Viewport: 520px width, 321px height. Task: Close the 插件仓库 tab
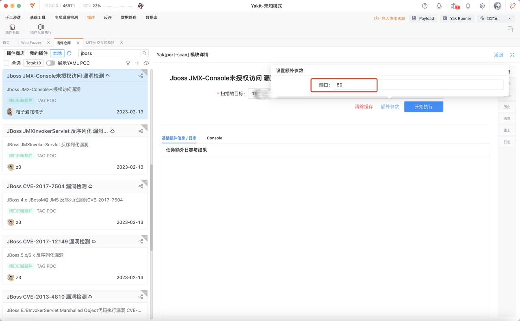[78, 43]
